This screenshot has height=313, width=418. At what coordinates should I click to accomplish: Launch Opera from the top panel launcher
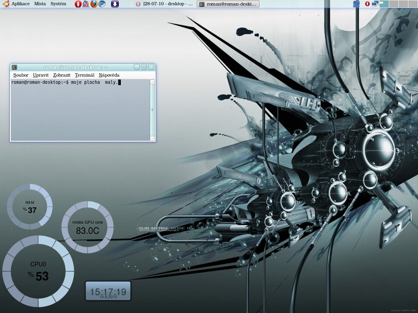(x=78, y=4)
